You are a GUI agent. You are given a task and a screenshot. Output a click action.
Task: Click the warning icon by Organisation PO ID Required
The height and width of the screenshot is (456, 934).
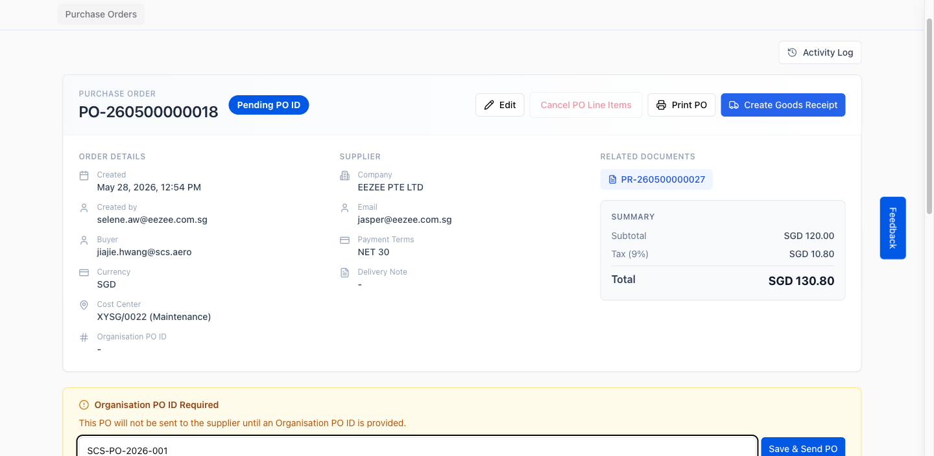click(x=84, y=405)
